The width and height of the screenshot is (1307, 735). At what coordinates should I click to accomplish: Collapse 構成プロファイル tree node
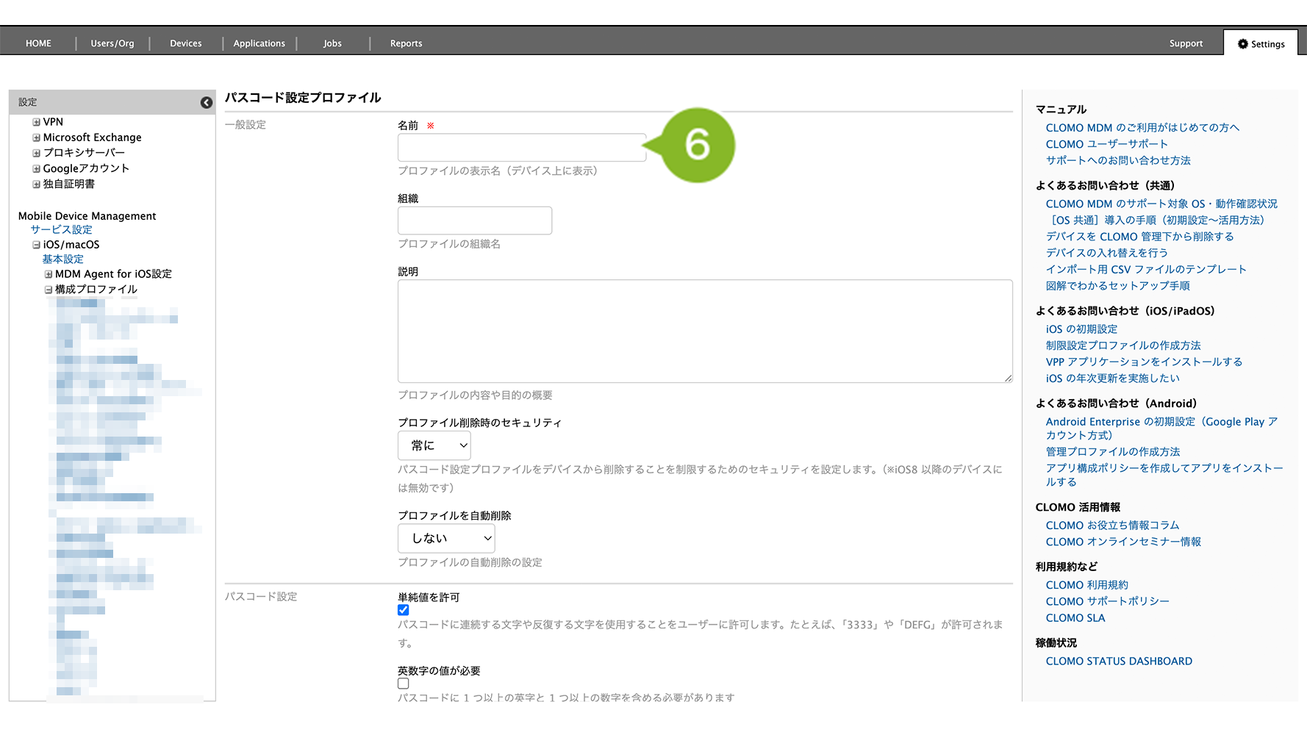point(49,290)
